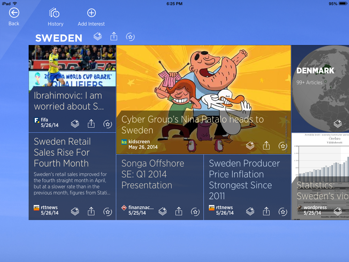Tap the '99+ Articles' count
Screen dimensions: 349x262
(309, 83)
